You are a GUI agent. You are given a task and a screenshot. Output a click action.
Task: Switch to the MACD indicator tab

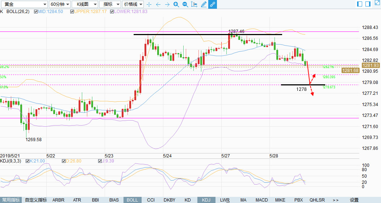(262, 200)
